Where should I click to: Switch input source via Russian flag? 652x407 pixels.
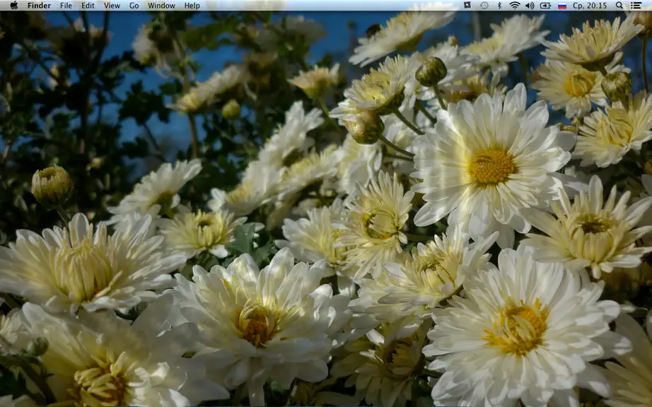pos(562,6)
